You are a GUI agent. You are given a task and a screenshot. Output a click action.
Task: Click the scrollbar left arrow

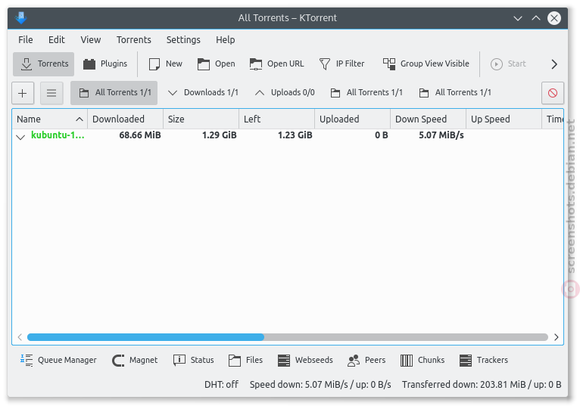click(20, 337)
